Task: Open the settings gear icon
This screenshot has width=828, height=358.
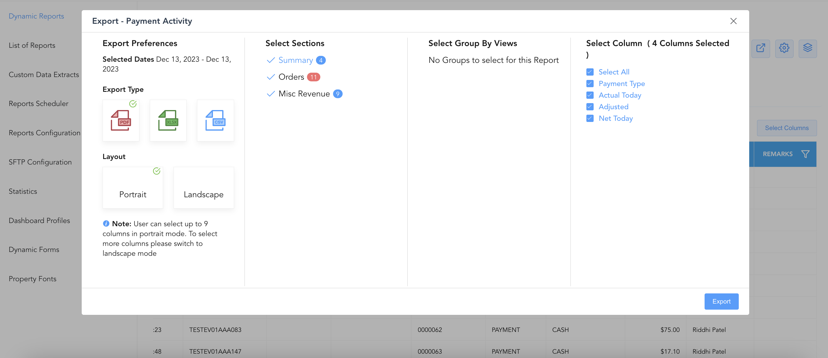Action: [784, 48]
